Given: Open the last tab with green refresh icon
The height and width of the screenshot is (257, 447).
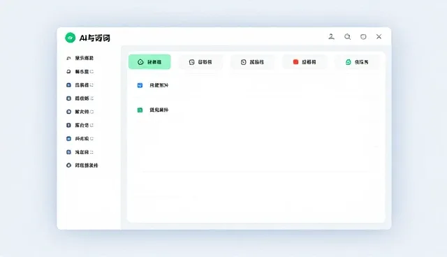Looking at the screenshot, I should tap(357, 62).
